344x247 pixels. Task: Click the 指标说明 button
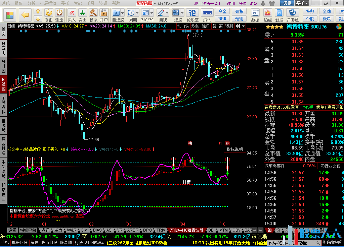click(x=234, y=149)
